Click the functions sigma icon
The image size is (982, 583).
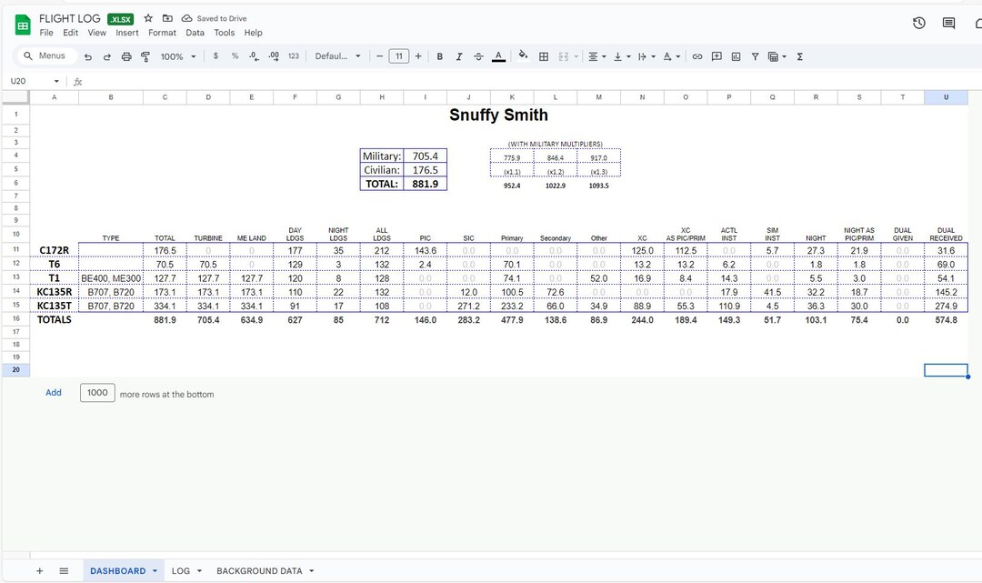click(799, 56)
